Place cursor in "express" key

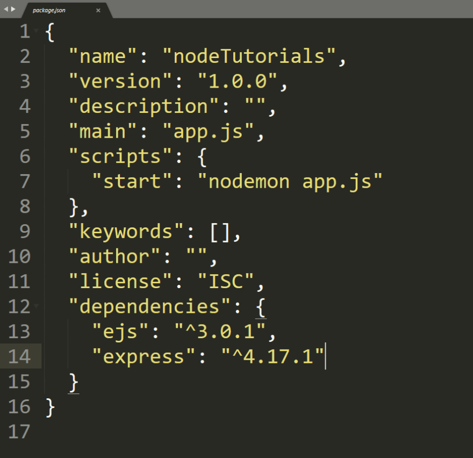pos(144,357)
